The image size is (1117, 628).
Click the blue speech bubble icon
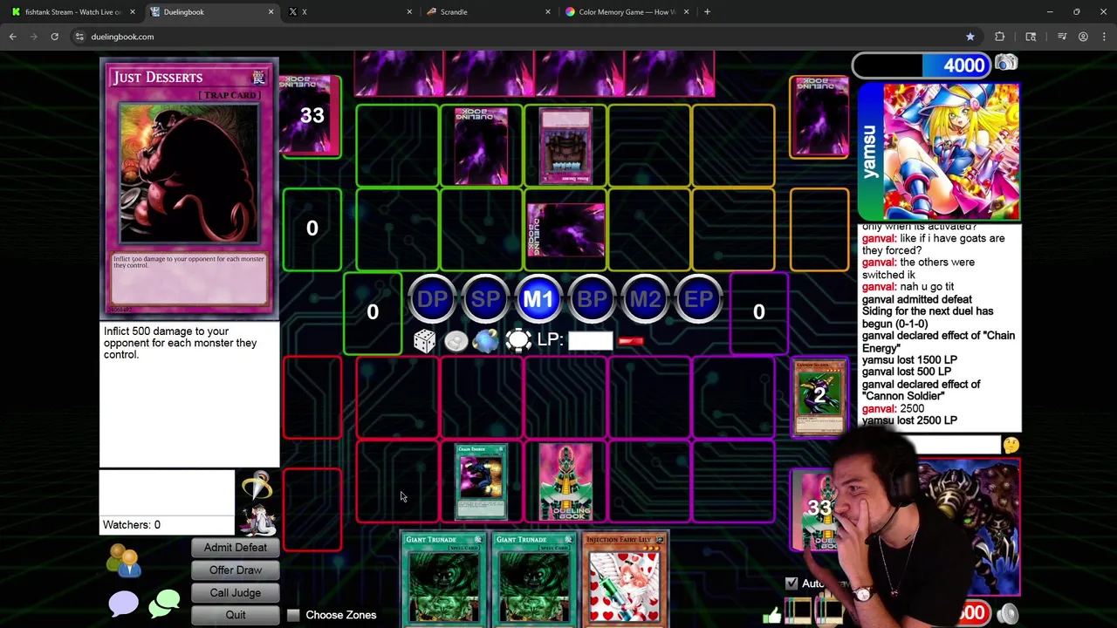tap(123, 604)
